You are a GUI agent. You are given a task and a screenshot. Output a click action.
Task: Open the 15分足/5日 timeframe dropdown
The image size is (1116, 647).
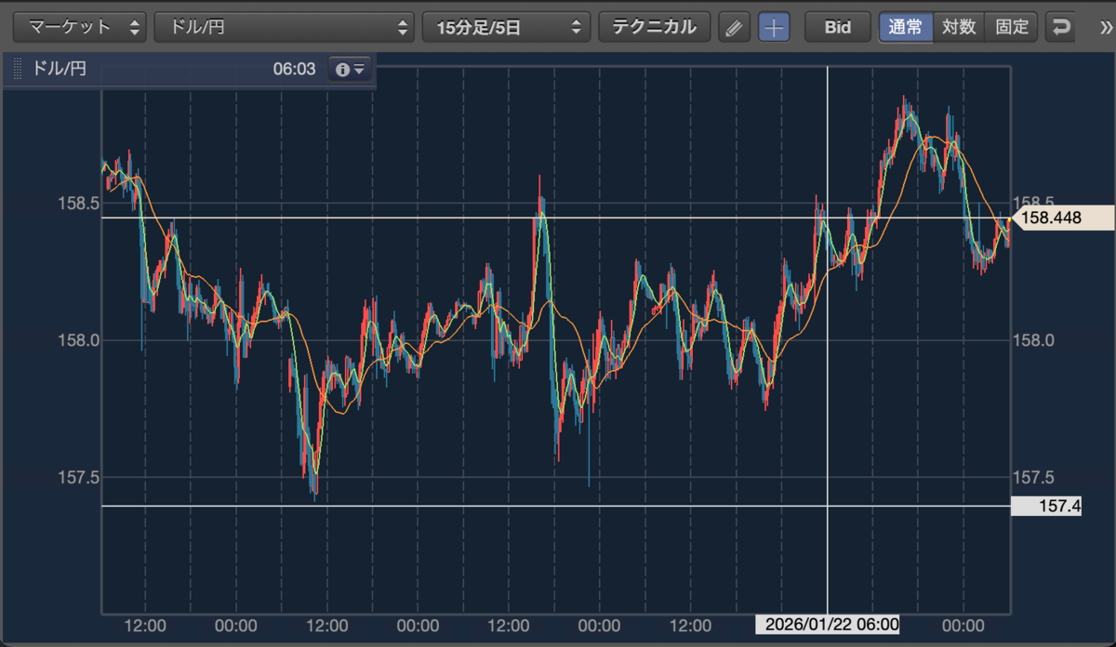tap(506, 27)
